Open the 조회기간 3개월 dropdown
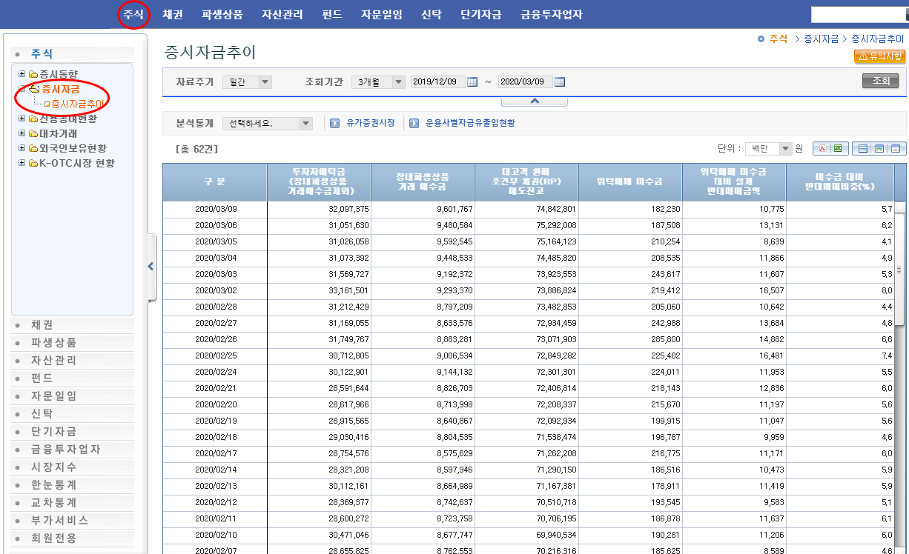Image resolution: width=909 pixels, height=554 pixels. click(379, 82)
